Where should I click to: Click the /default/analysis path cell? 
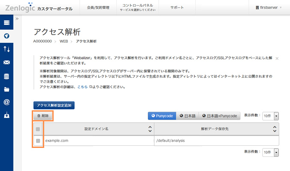[x=217, y=141]
